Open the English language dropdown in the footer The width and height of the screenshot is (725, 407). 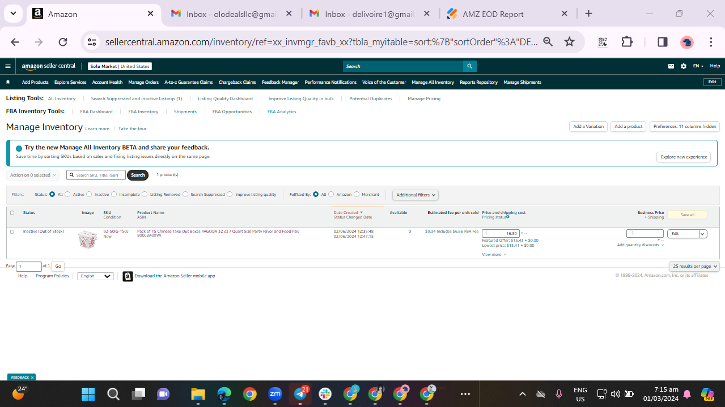(95, 276)
